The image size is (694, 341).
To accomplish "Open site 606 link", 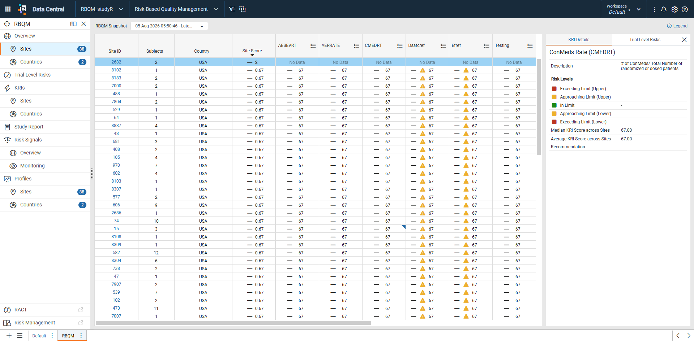I will click(116, 205).
